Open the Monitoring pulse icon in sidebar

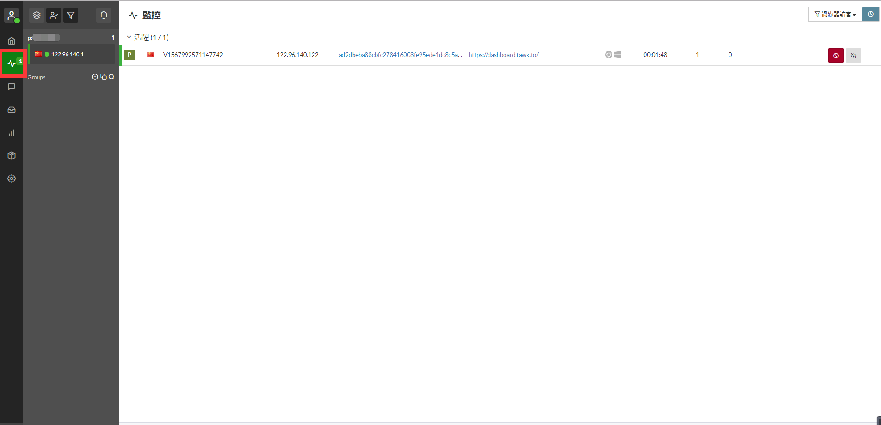click(12, 63)
